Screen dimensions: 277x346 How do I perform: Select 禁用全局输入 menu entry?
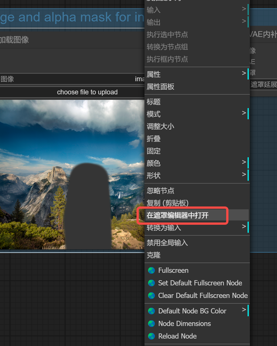pyautogui.click(x=197, y=243)
